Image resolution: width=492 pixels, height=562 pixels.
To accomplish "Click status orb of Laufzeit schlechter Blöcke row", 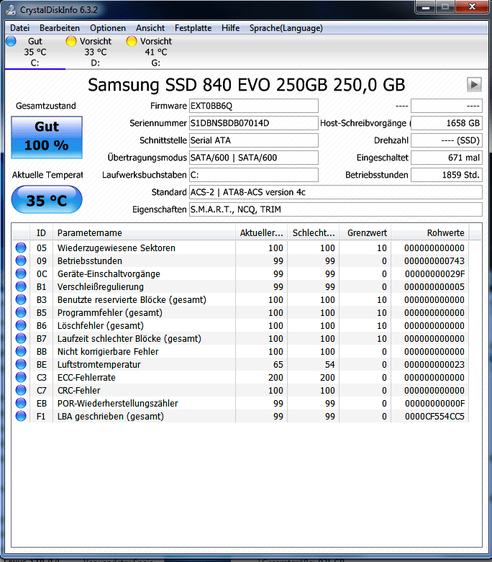I will pyautogui.click(x=21, y=338).
